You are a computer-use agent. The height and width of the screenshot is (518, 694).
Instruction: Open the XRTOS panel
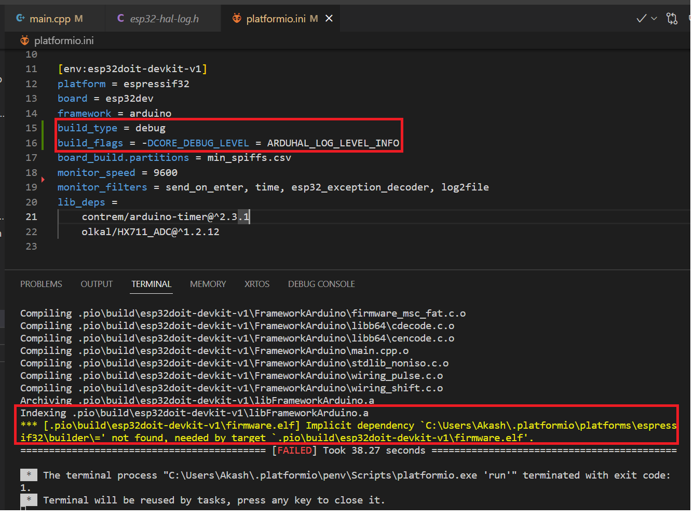(x=256, y=284)
